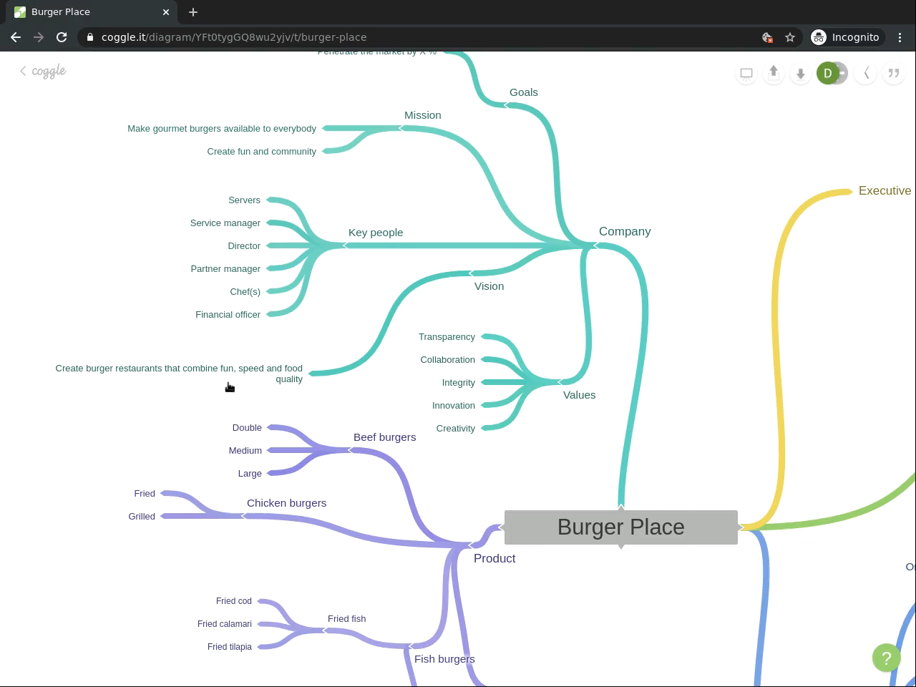The height and width of the screenshot is (687, 916).
Task: Click the Fried tilapia item
Action: point(230,647)
